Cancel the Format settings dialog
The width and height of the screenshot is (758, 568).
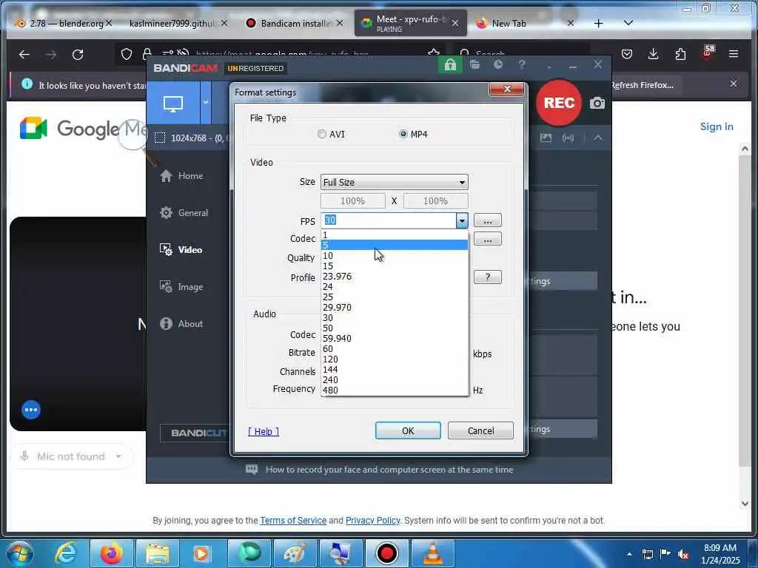(480, 431)
